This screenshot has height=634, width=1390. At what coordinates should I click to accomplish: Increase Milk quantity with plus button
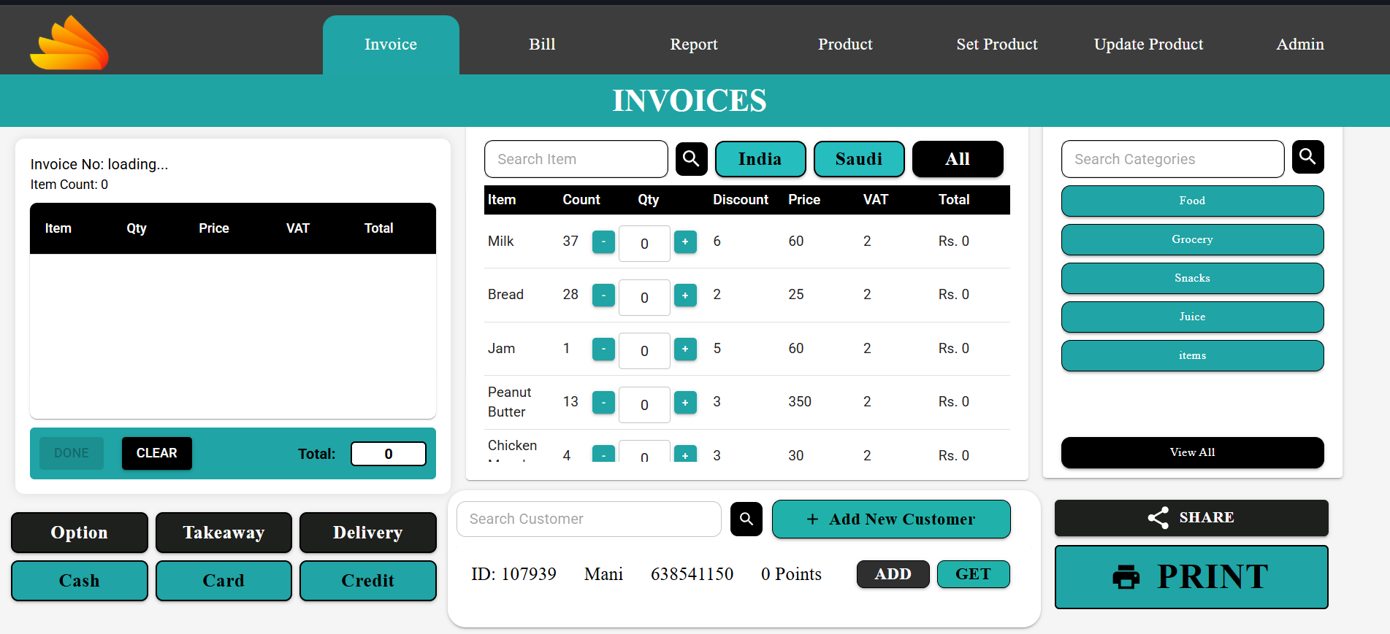coord(684,241)
